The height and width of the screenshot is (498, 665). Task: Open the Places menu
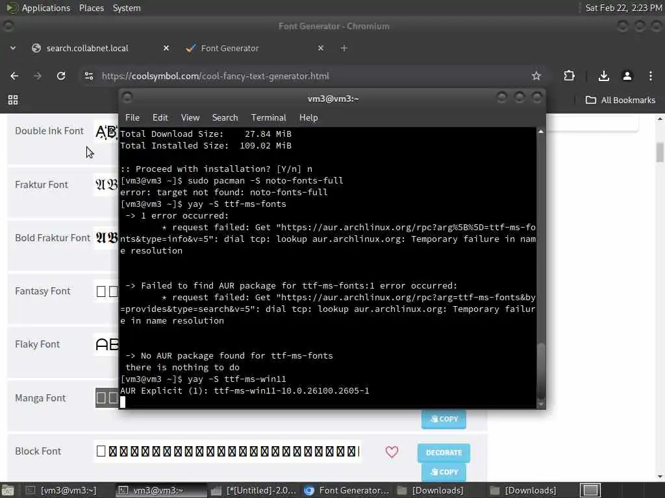coord(91,8)
